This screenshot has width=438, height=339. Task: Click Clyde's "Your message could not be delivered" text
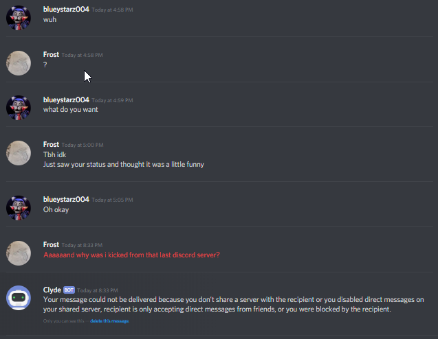click(x=234, y=305)
